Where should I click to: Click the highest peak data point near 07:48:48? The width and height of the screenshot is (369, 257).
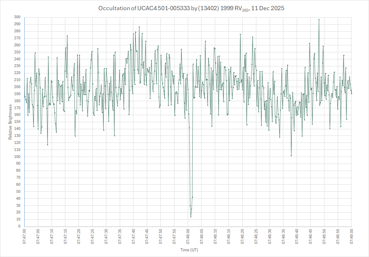[319, 20]
